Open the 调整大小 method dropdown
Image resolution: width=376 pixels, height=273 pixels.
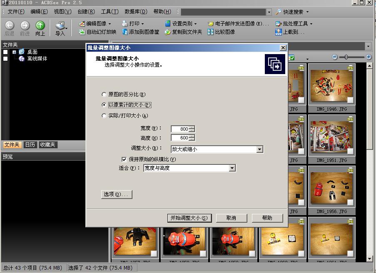[260, 149]
